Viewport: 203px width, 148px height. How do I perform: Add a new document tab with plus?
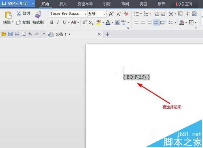107,34
